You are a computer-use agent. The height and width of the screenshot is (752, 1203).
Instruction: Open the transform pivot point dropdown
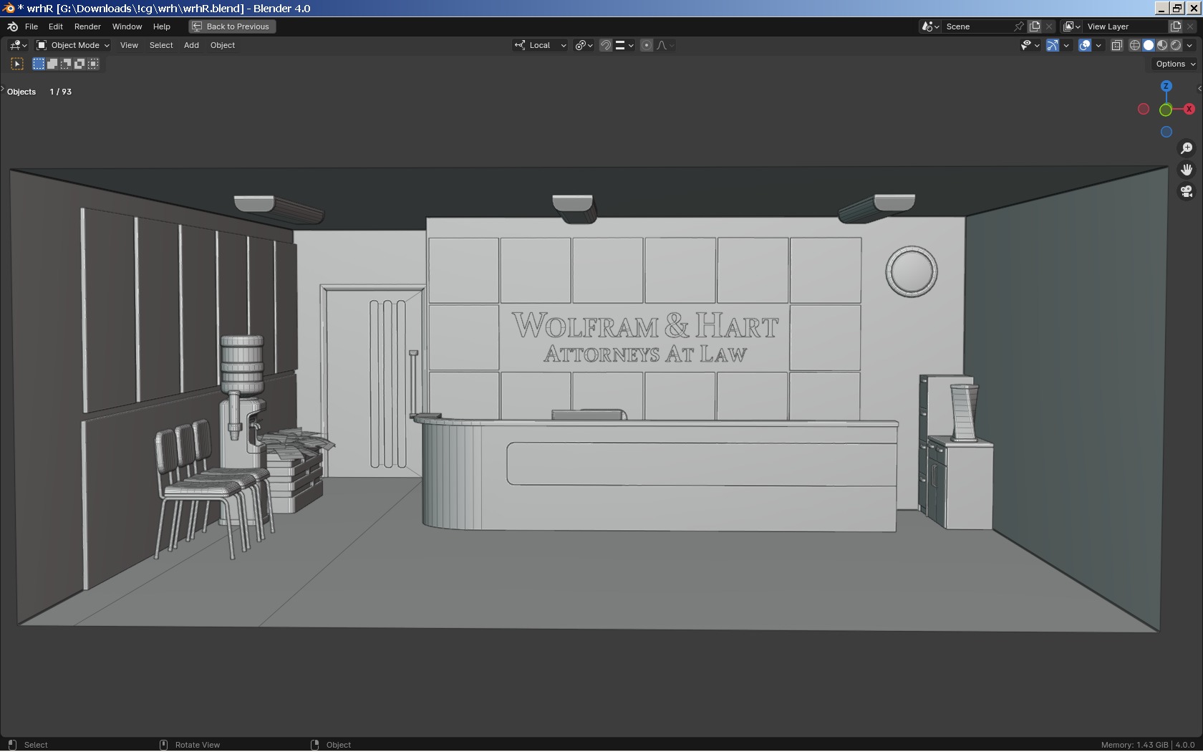(x=584, y=45)
